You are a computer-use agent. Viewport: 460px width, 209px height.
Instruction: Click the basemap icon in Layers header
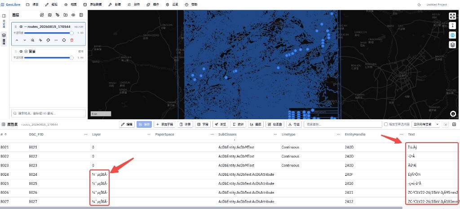pyautogui.click(x=50, y=15)
